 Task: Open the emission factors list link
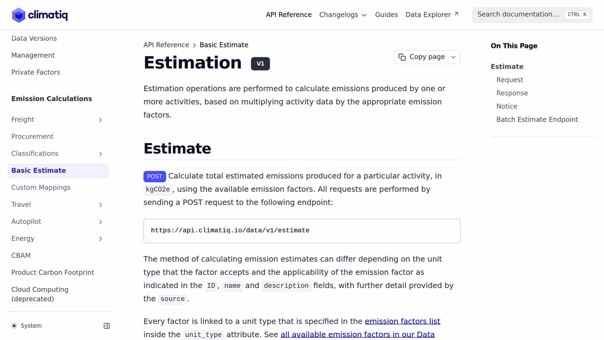403,321
